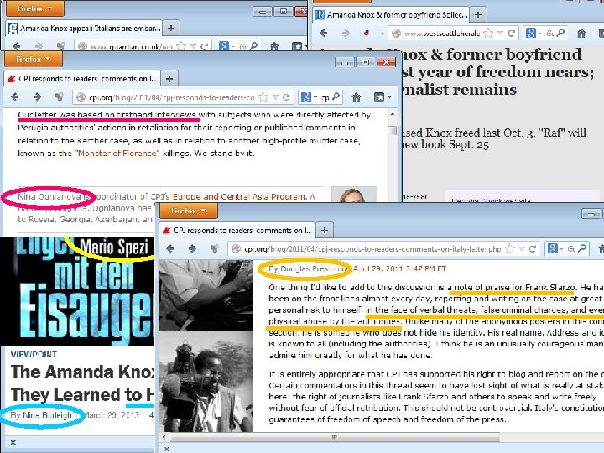Click vertical scrollbar up arrow in background CPJ window
Screen dimensions: 604x453
(392, 114)
